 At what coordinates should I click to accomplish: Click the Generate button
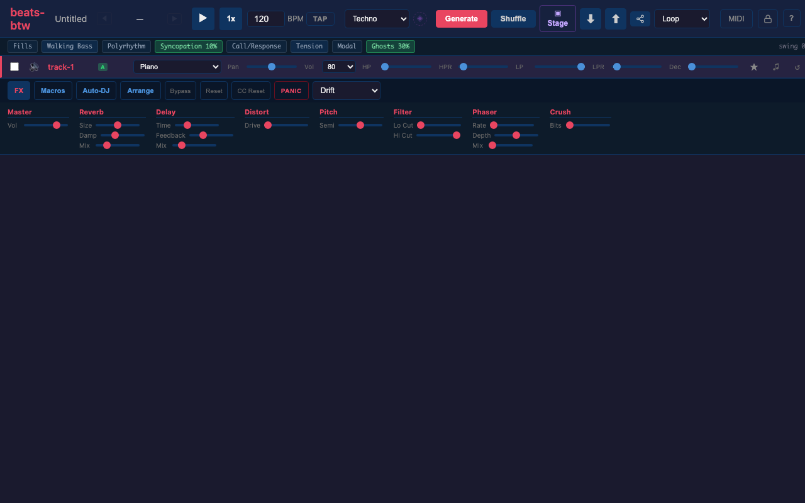point(461,18)
